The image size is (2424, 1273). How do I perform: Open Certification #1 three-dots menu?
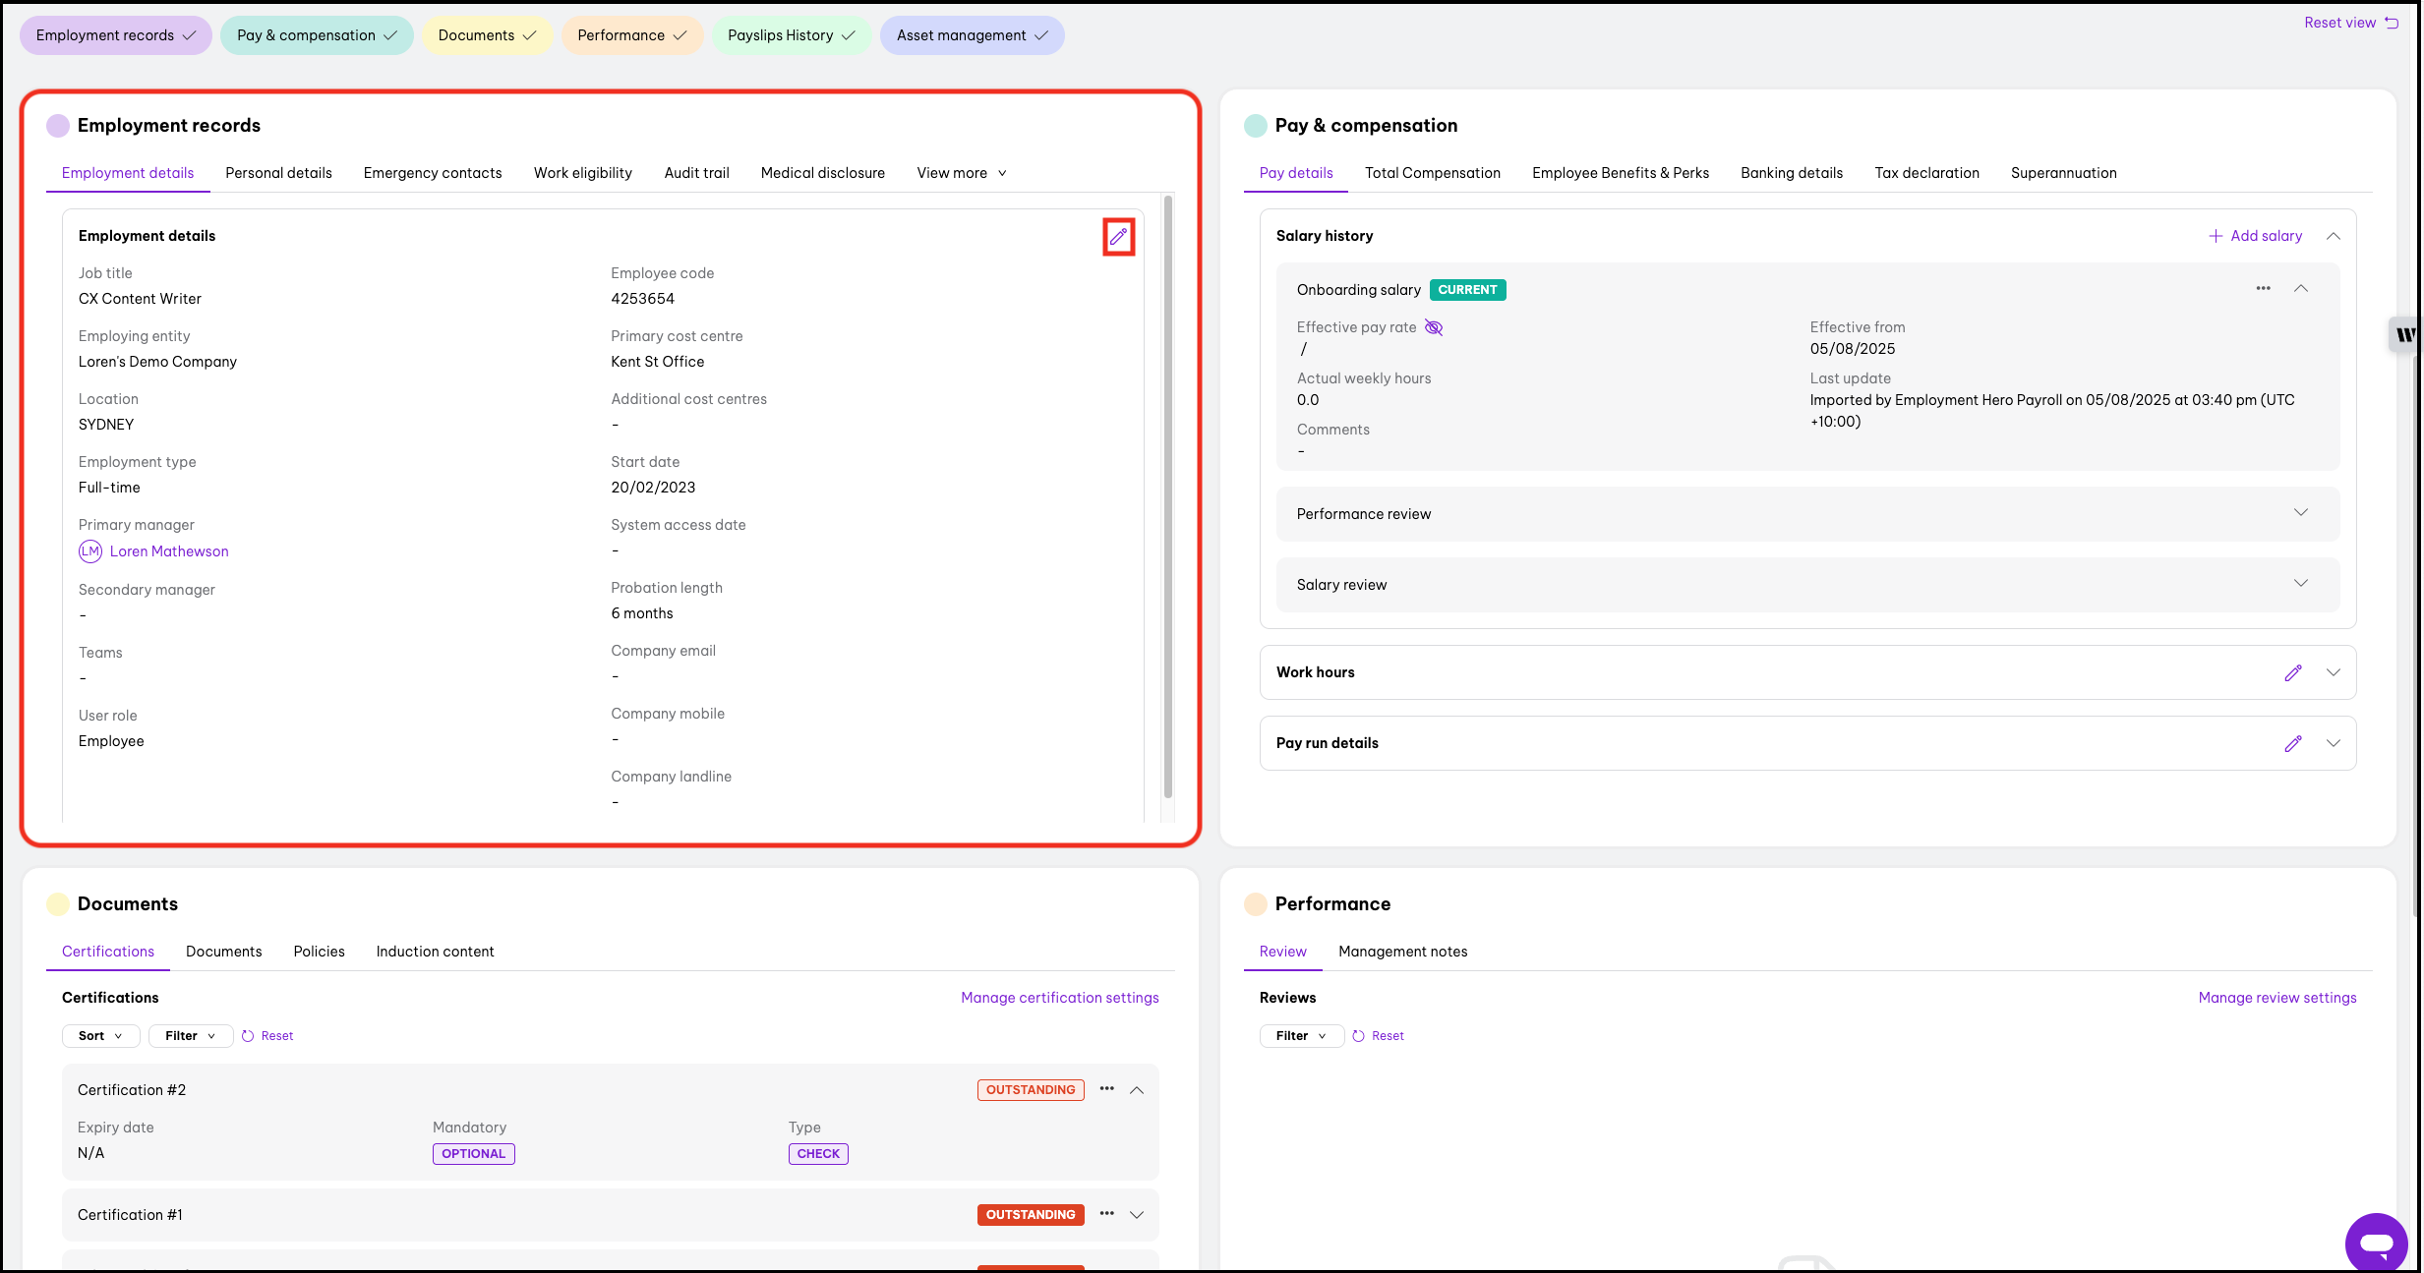(x=1106, y=1213)
